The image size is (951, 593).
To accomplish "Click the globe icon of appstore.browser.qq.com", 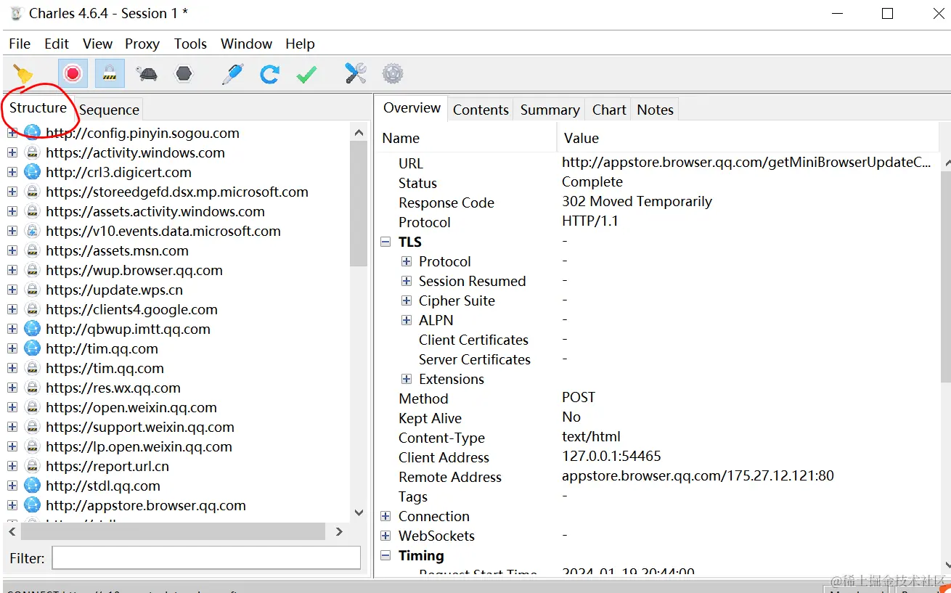I will [x=32, y=505].
